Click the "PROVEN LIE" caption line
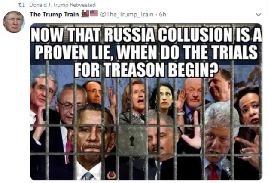Viewport: 268px width, 183px height. tap(146, 52)
